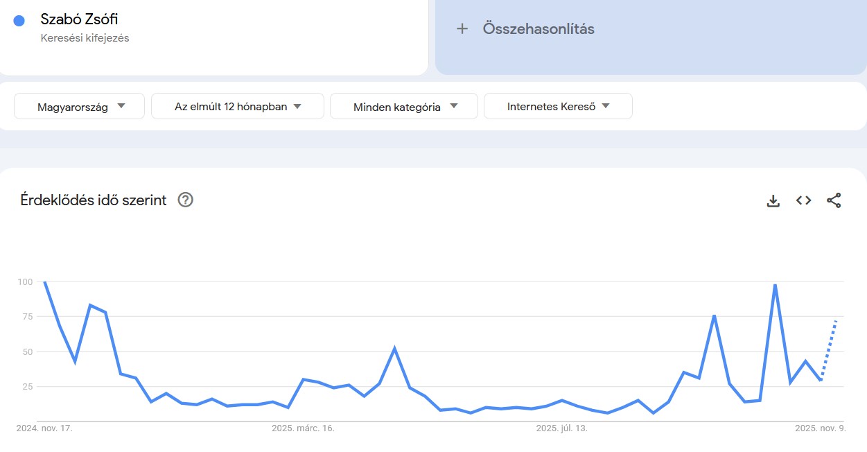Viewport: 867px width, 452px height.
Task: Click the download icon's neighboring code brackets icon
Action: pyautogui.click(x=803, y=200)
